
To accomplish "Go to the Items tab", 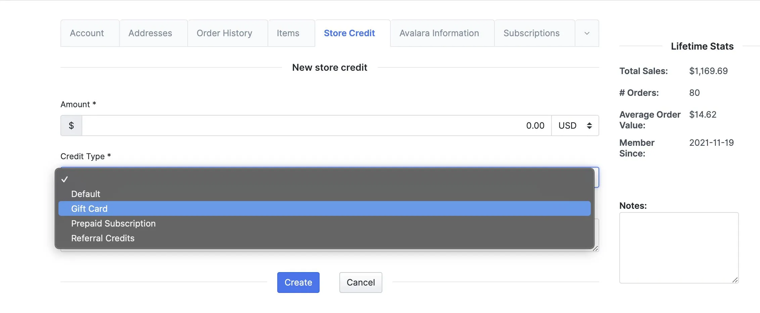I will tap(291, 33).
